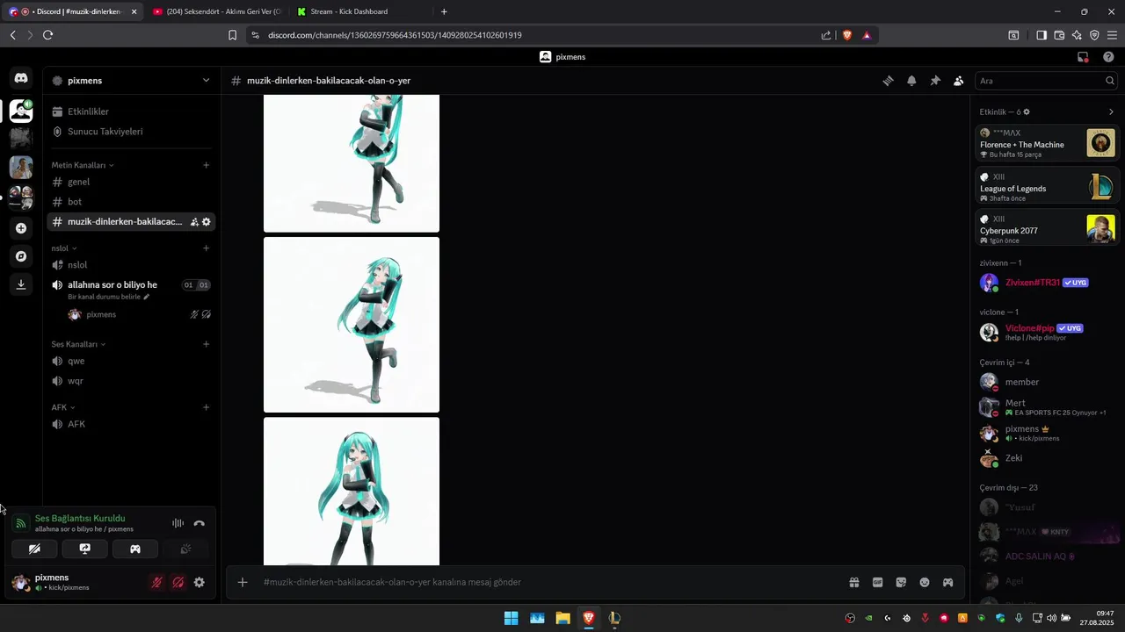This screenshot has width=1125, height=632.
Task: Toggle Brave VPN shield icon
Action: tap(1094, 35)
